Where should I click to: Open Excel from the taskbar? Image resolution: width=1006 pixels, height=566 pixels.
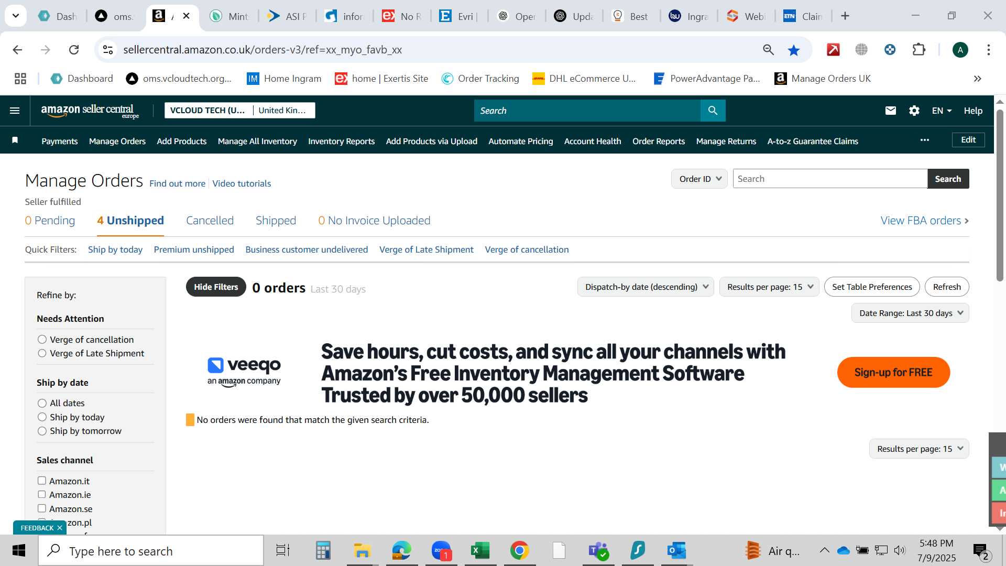click(x=480, y=551)
